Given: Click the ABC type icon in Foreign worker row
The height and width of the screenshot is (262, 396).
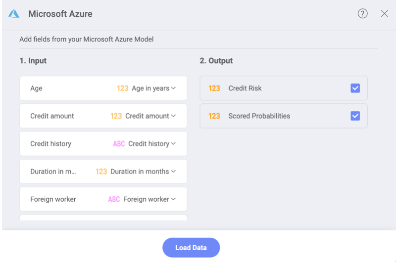Looking at the screenshot, I should pos(114,199).
